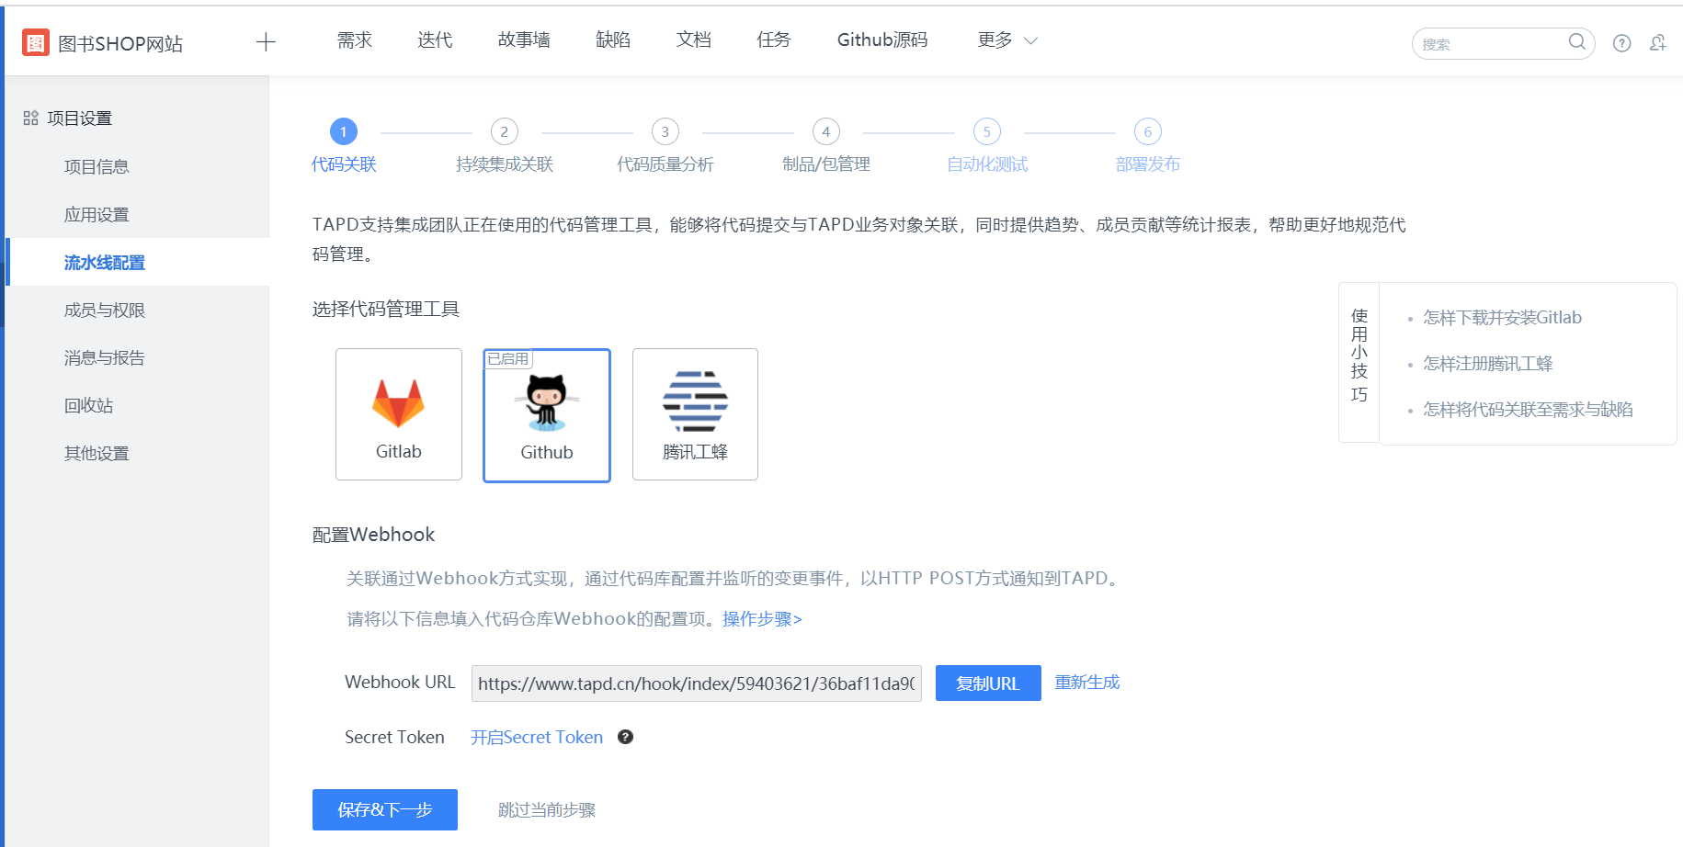The height and width of the screenshot is (847, 1683).
Task: Click the enabled Github integration card
Action: point(546,415)
